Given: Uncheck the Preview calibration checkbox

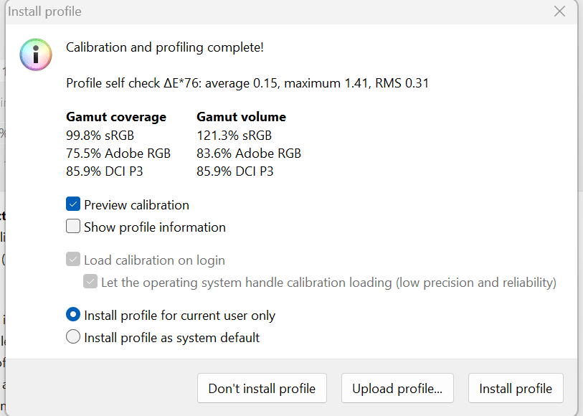Looking at the screenshot, I should tap(73, 204).
